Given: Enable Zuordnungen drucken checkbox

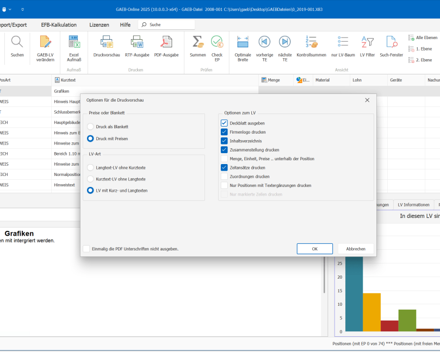Looking at the screenshot, I should (224, 177).
